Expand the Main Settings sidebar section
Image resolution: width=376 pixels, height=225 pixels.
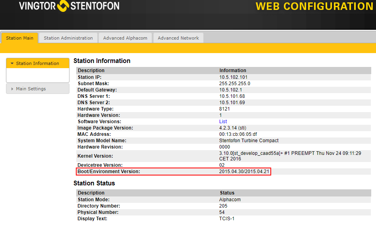(x=31, y=89)
